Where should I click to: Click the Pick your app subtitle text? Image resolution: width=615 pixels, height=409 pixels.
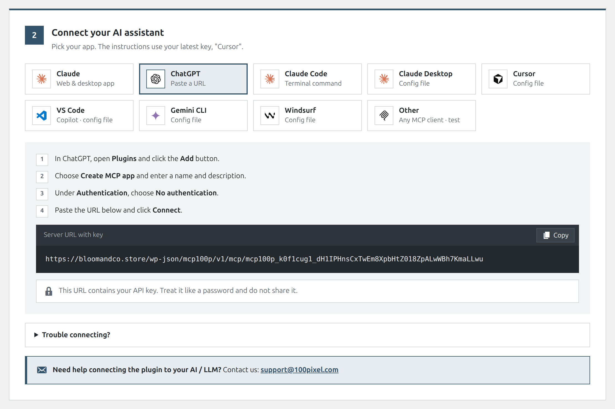coord(147,47)
